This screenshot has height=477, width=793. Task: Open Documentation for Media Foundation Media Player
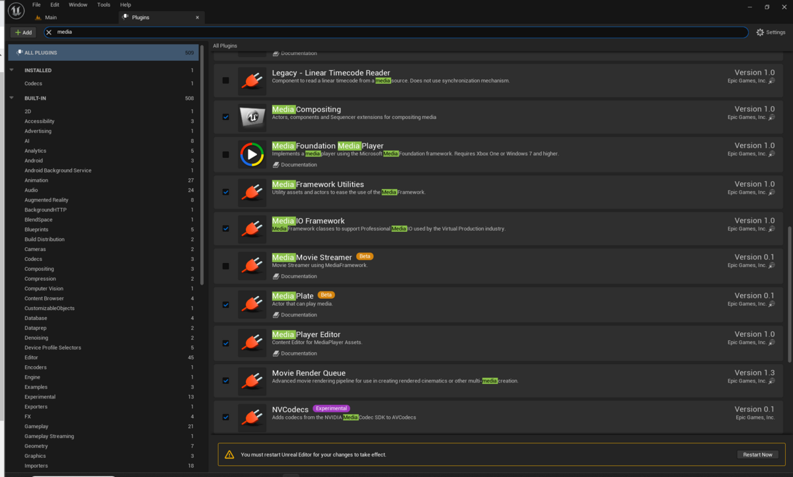[x=295, y=165]
